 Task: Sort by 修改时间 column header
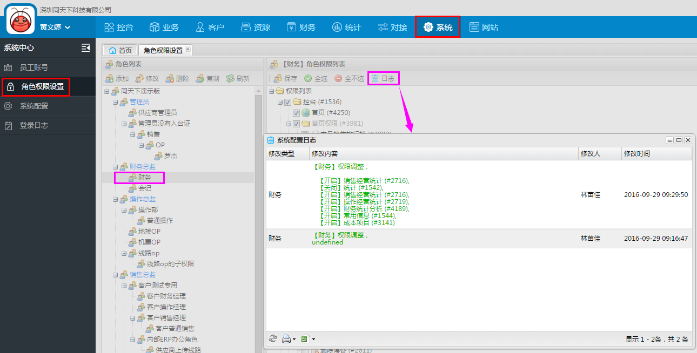656,154
